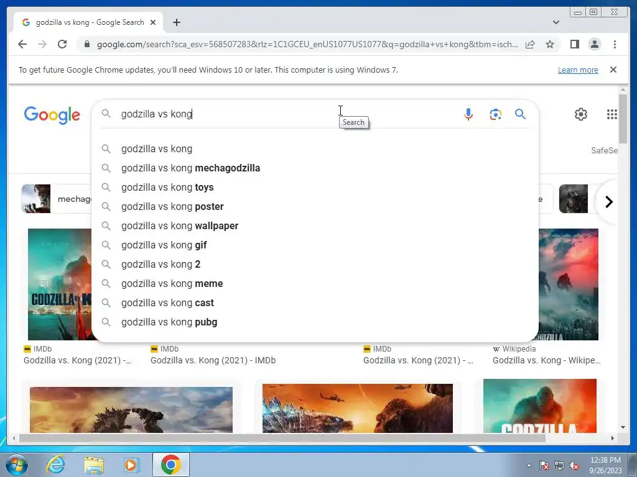Choose the godzilla vs kong 2 suggestion
The image size is (637, 477).
click(x=315, y=265)
